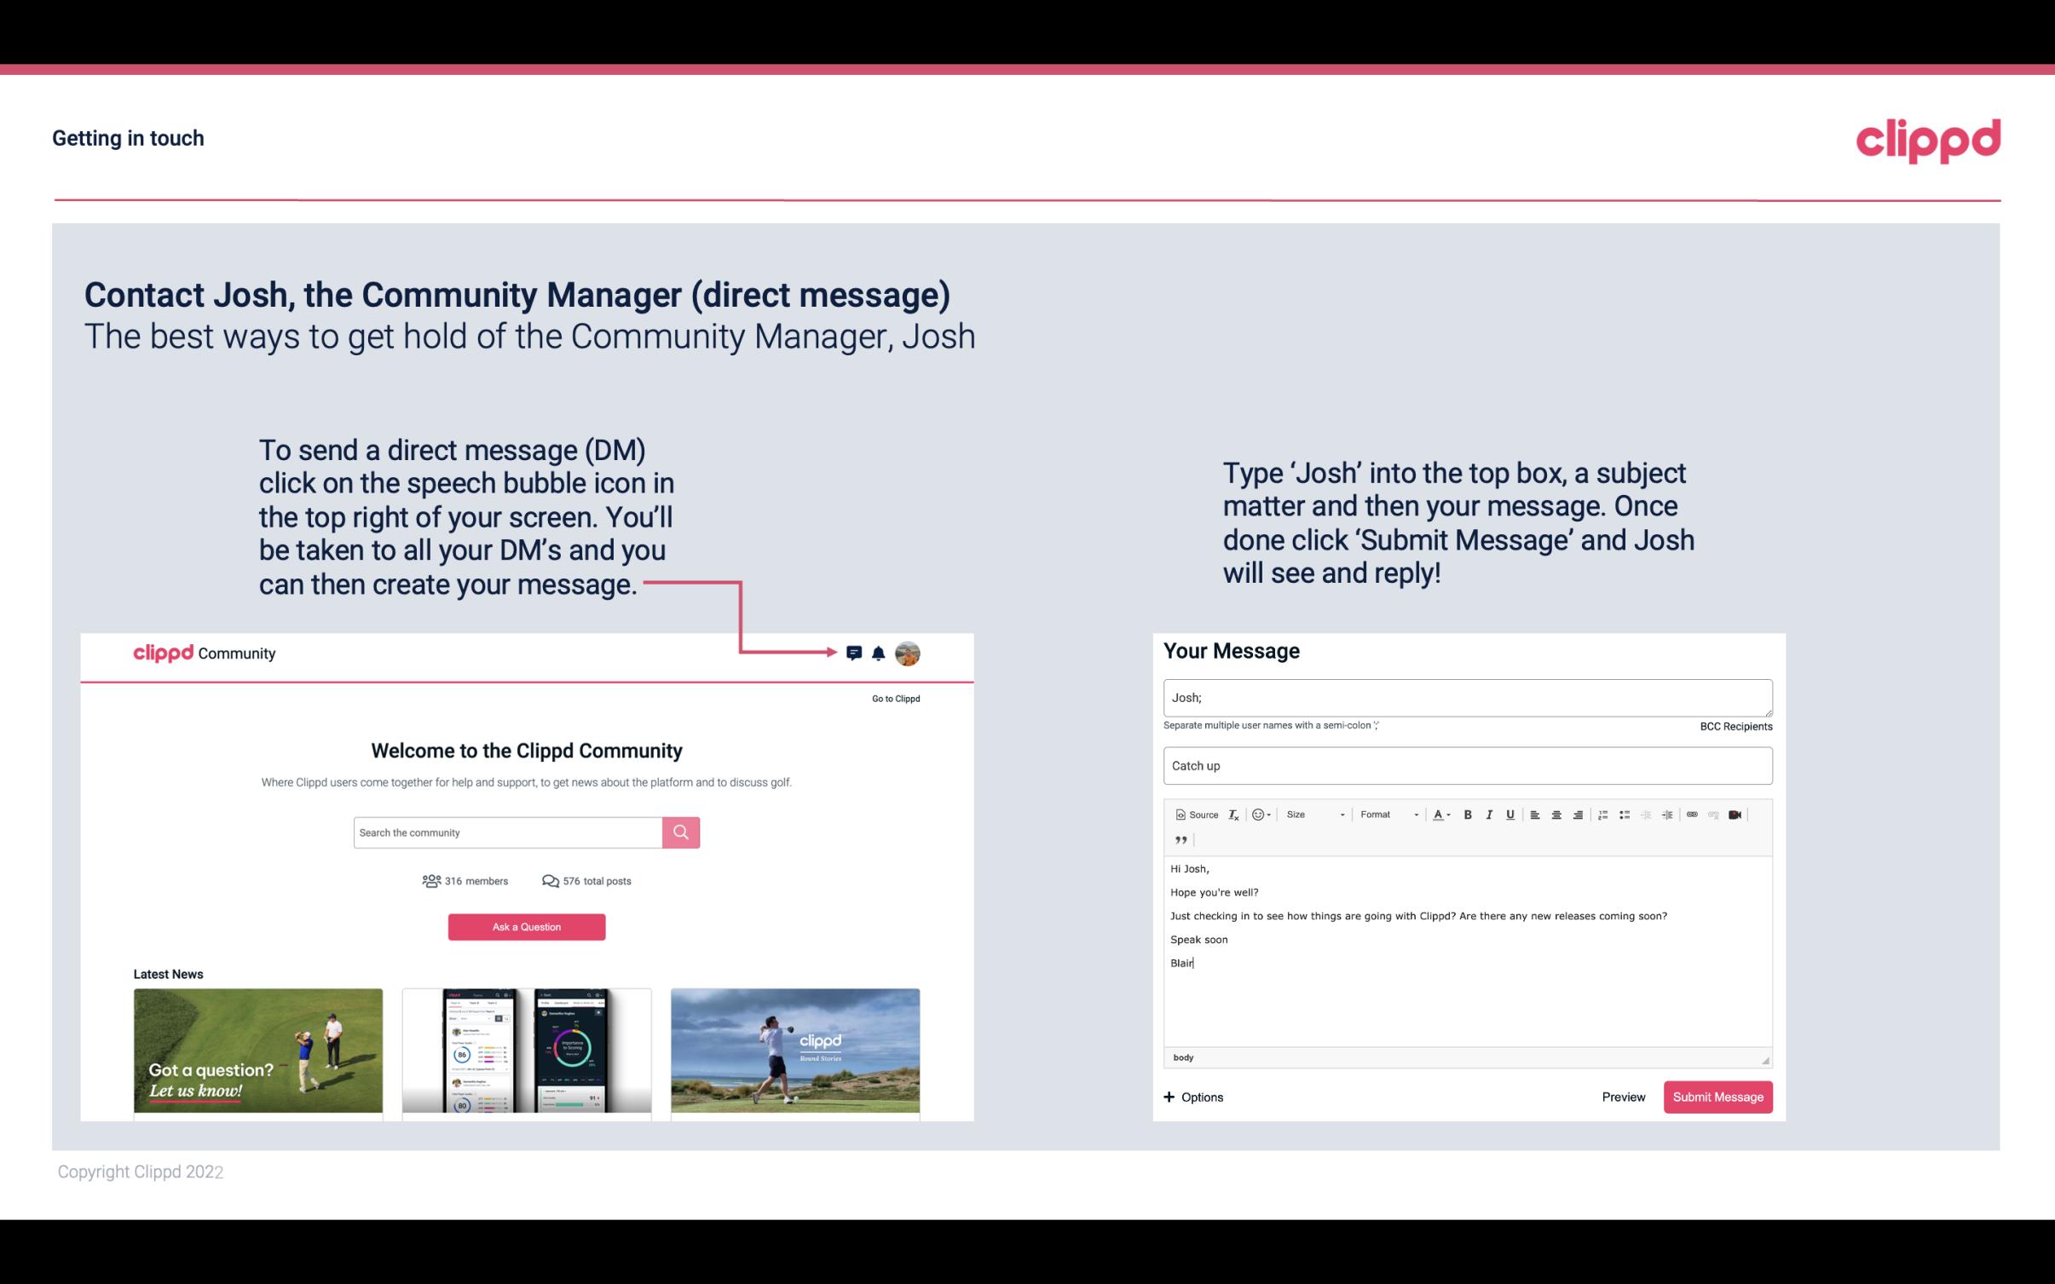2055x1284 pixels.
Task: Click Preview before submitting message
Action: (x=1623, y=1097)
